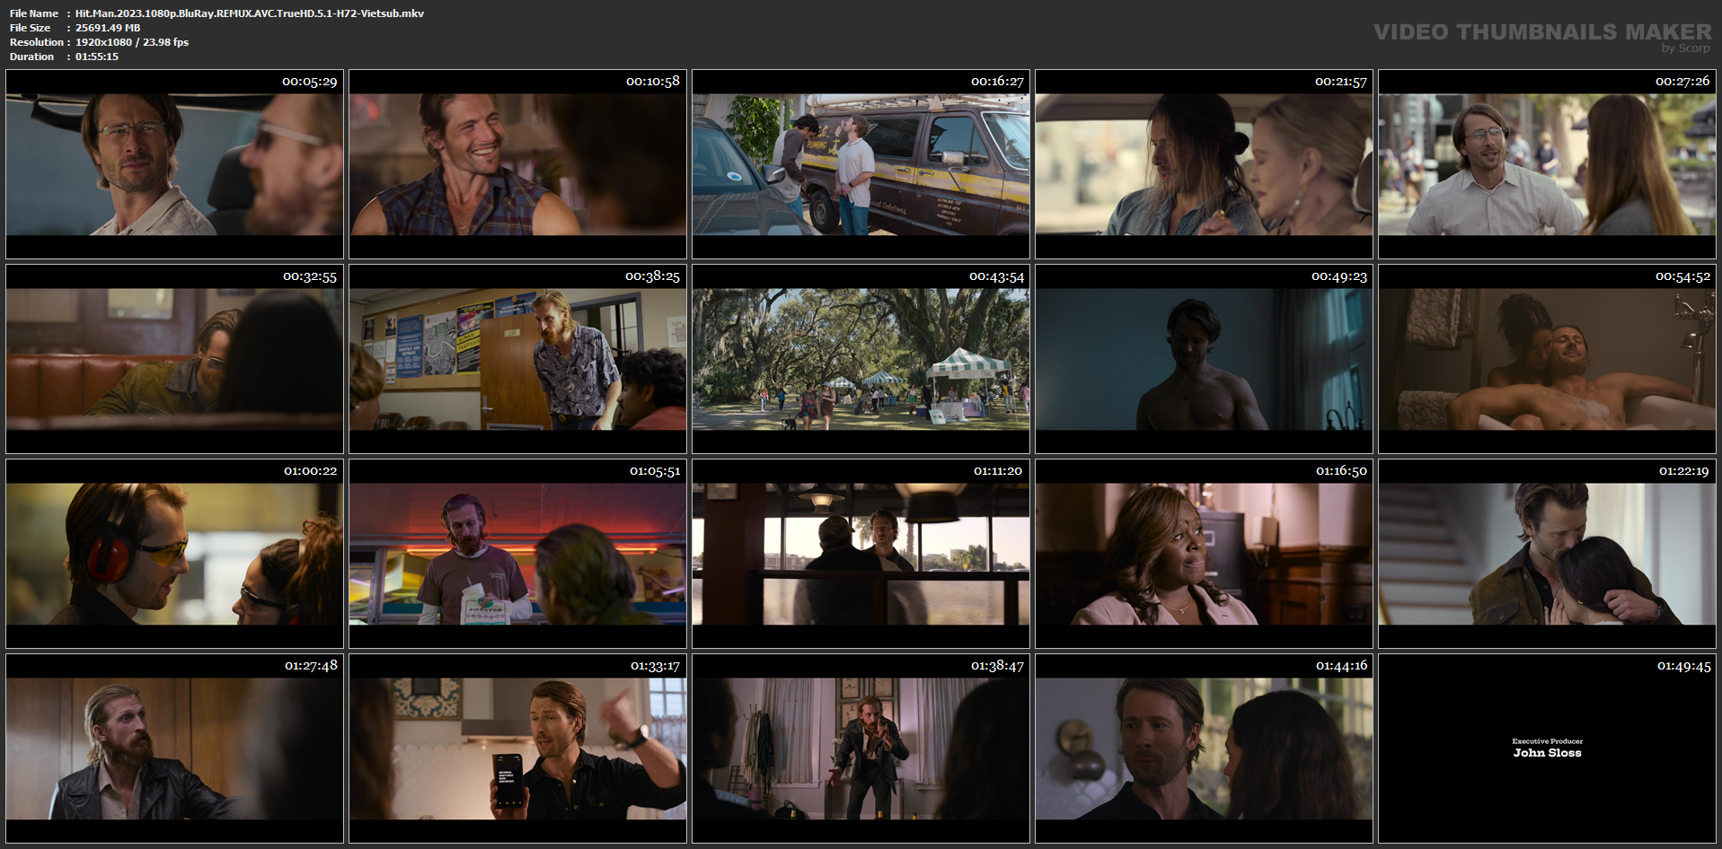Select the thumbnail at 00:05:29

click(x=174, y=164)
